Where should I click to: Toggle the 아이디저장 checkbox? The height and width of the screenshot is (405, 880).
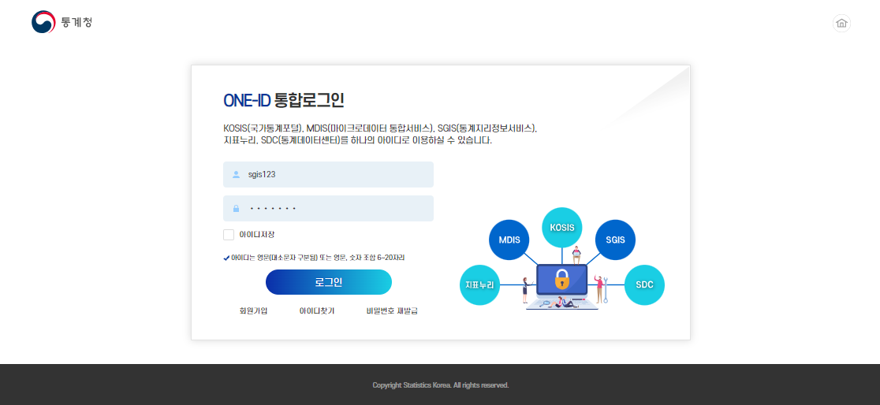point(229,235)
